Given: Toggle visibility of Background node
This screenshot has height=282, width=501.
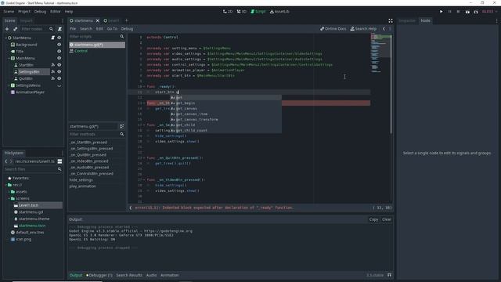Looking at the screenshot, I should click(x=59, y=45).
